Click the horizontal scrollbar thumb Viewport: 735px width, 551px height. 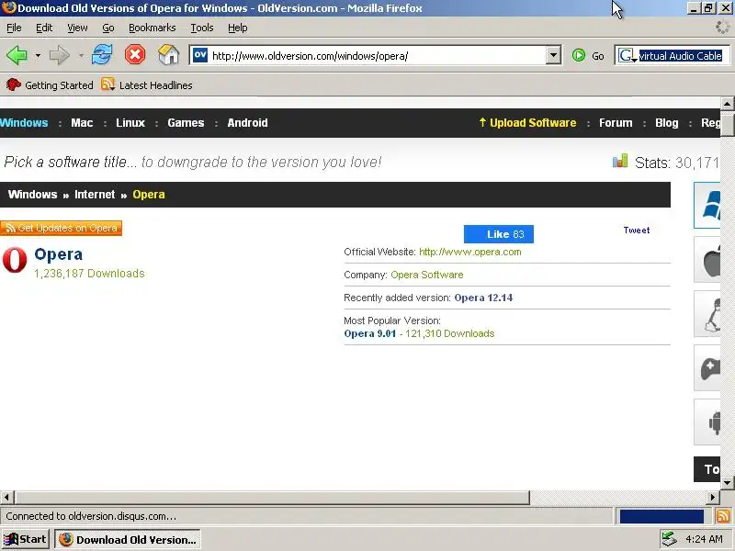click(272, 497)
